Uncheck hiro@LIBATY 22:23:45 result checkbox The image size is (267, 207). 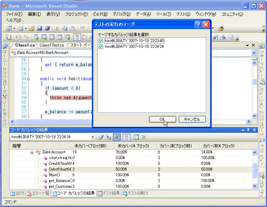pyautogui.click(x=101, y=41)
